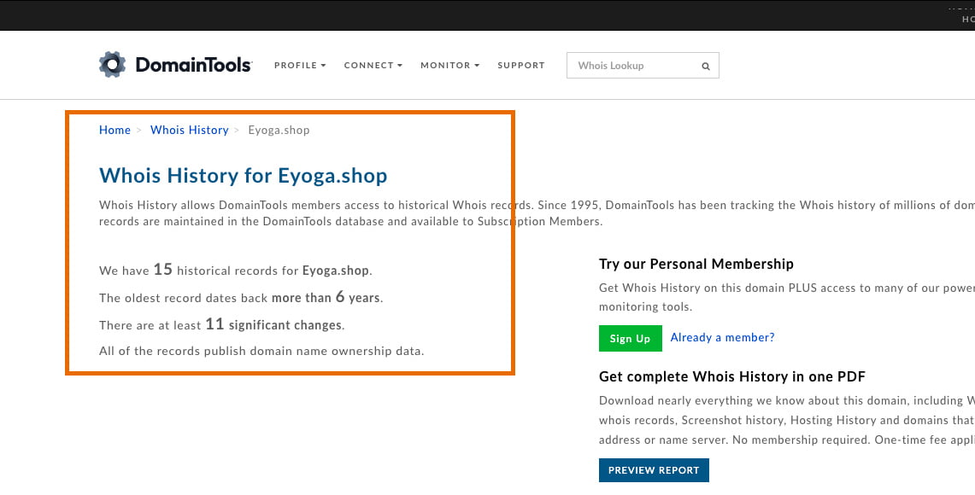This screenshot has height=495, width=975.
Task: Follow the Home breadcrumb link
Action: pyautogui.click(x=115, y=130)
